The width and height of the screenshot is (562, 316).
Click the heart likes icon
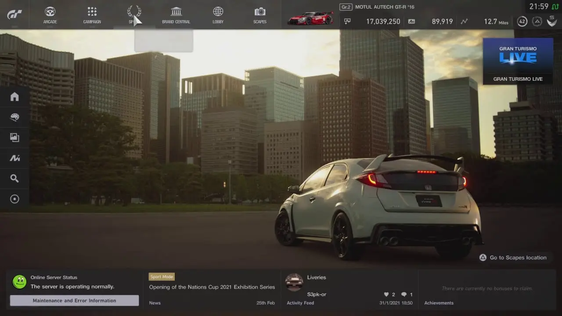(386, 294)
